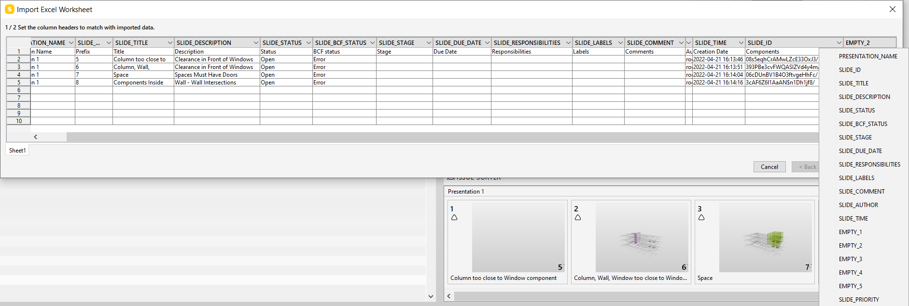Click the 'Wall - Wall Intersections' cell

217,83
